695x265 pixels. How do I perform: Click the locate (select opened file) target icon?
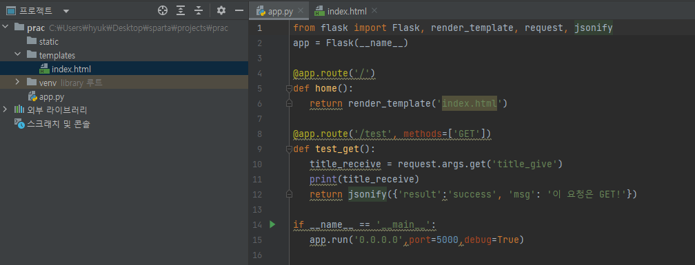[x=163, y=10]
